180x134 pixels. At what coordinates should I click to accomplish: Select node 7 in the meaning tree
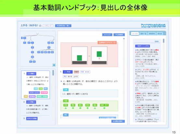click(x=32, y=43)
